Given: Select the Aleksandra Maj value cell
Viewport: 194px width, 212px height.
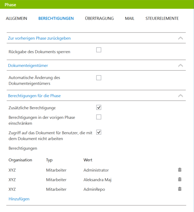Looking at the screenshot, I should coord(97,180).
